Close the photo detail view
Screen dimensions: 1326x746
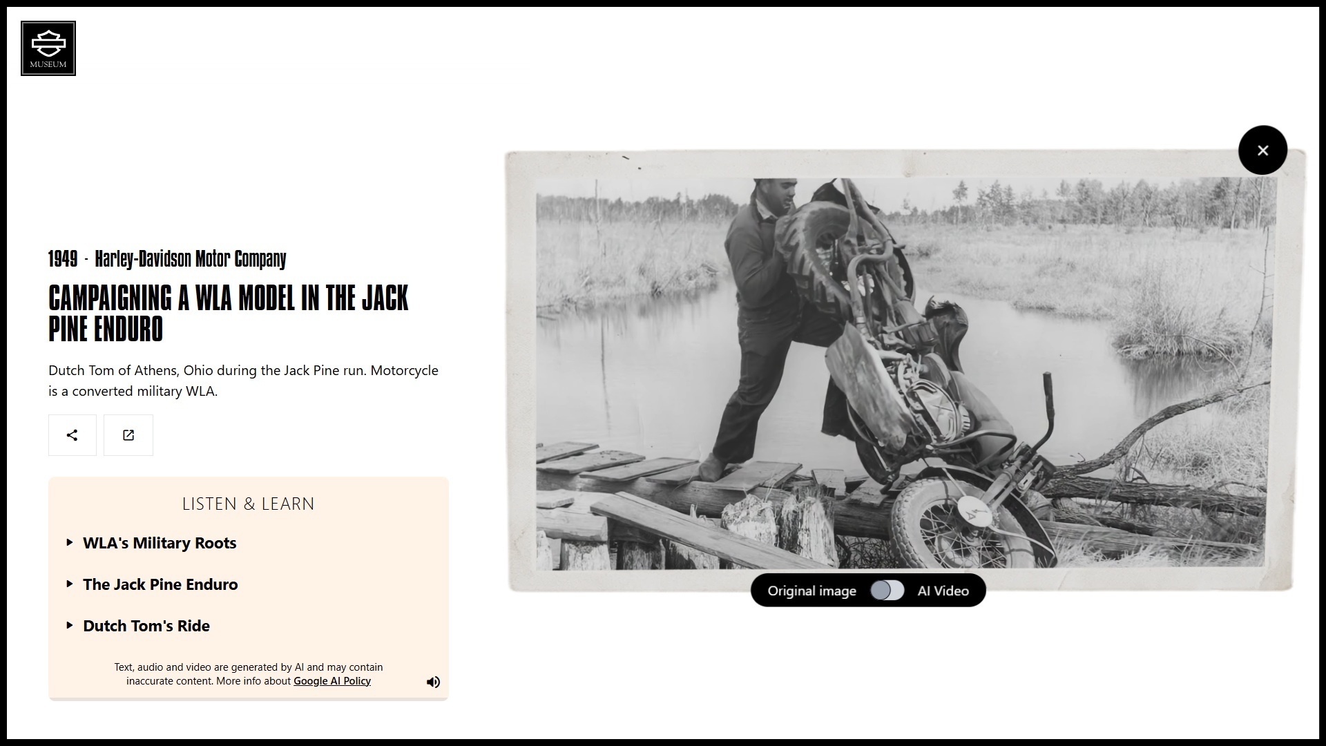[1262, 150]
